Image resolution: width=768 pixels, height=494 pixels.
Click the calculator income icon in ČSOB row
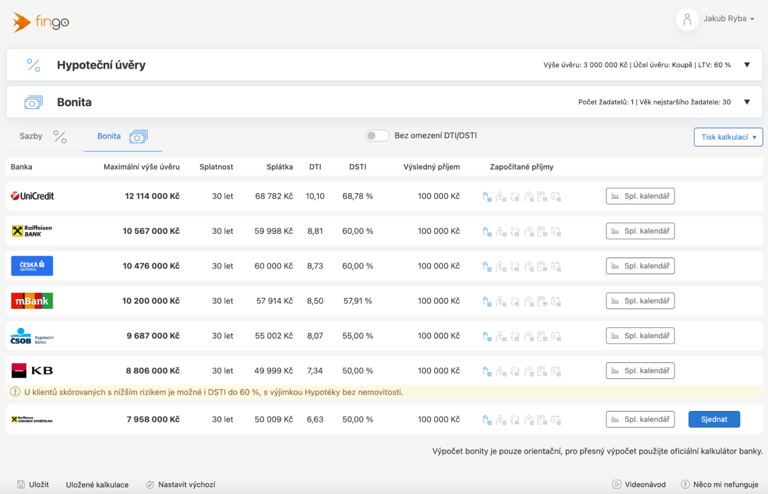(x=543, y=336)
